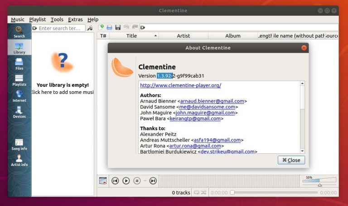Click the undo playlist action icon
This screenshot has width=348, height=206.
tap(126, 27)
